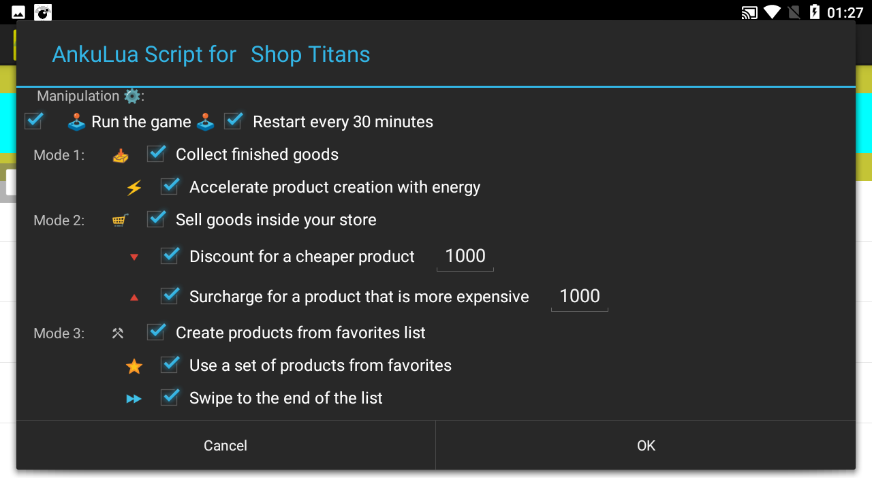Uncheck Sell goods inside your store

pos(157,219)
